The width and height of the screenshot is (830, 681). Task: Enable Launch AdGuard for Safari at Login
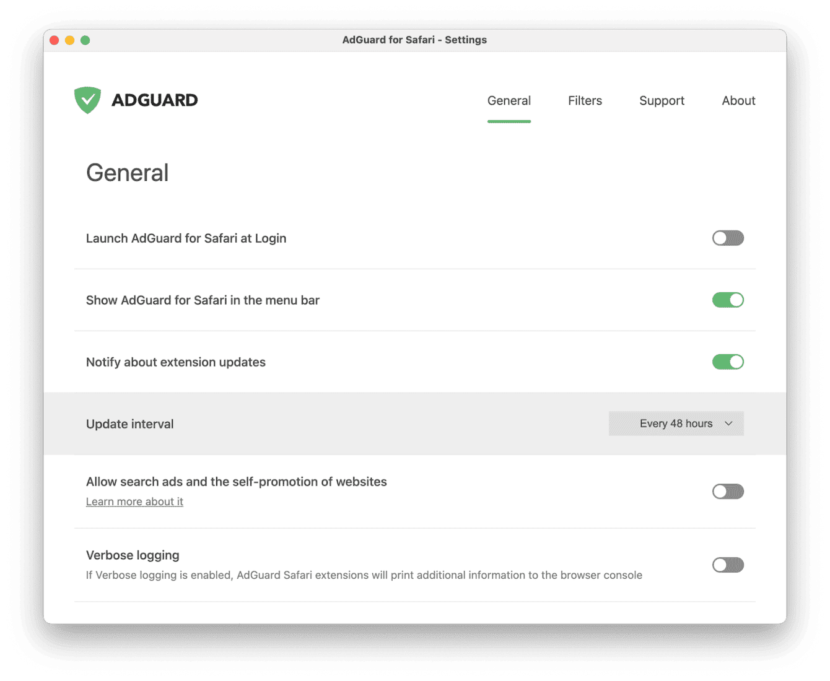coord(728,238)
